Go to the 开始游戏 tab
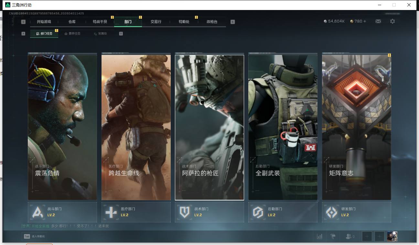 point(44,22)
